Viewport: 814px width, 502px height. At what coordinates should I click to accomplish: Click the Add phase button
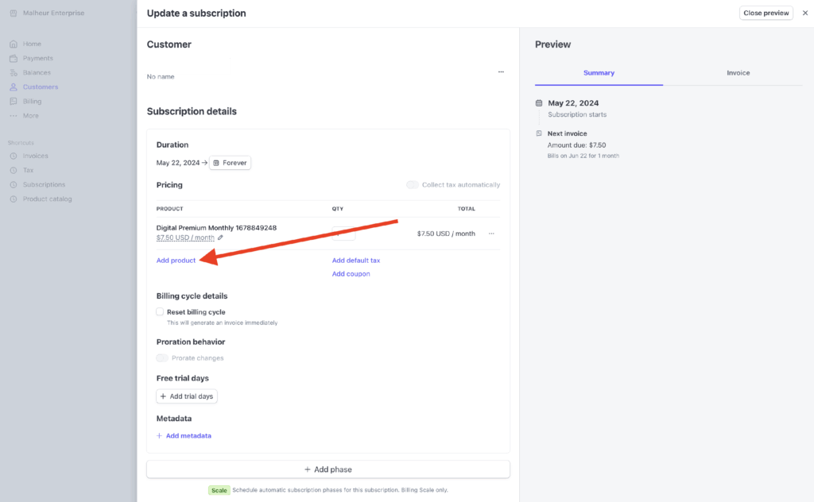click(x=328, y=469)
